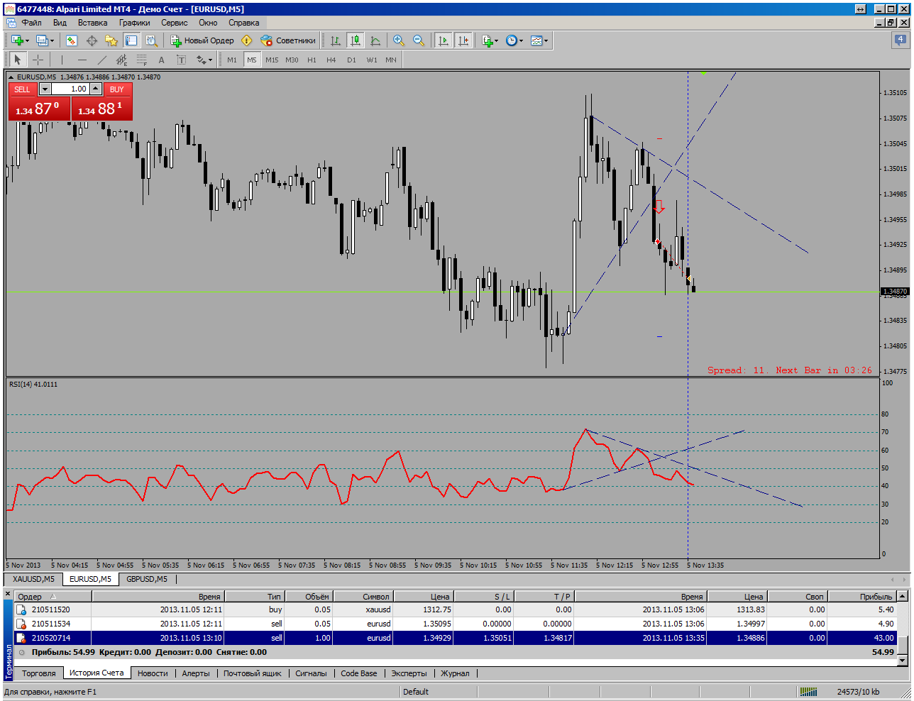
Task: Open dropdown arrow beside Profiles icon
Action: coord(52,40)
